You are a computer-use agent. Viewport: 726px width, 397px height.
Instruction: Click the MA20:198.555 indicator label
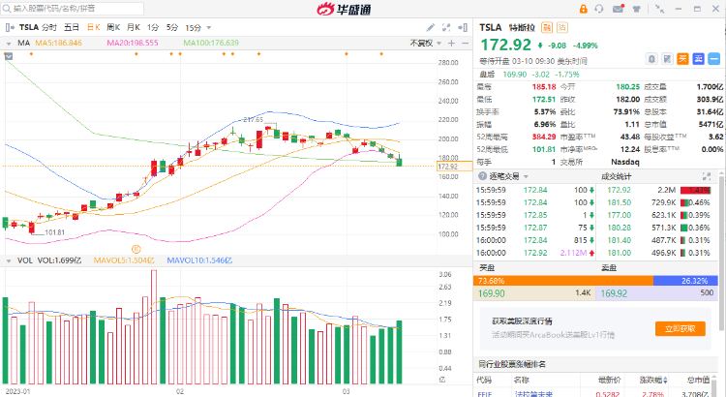click(133, 43)
